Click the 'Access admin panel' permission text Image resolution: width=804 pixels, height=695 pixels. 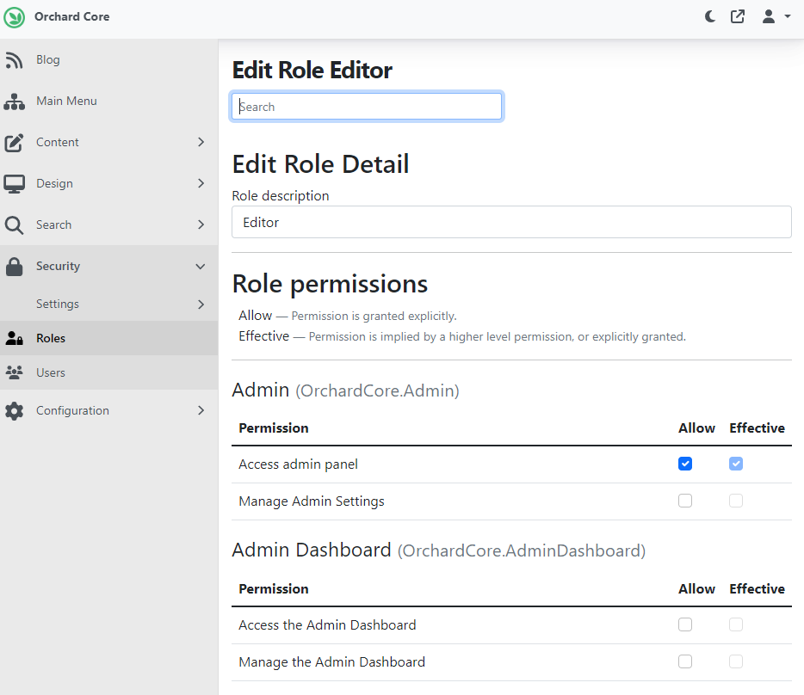coord(299,464)
